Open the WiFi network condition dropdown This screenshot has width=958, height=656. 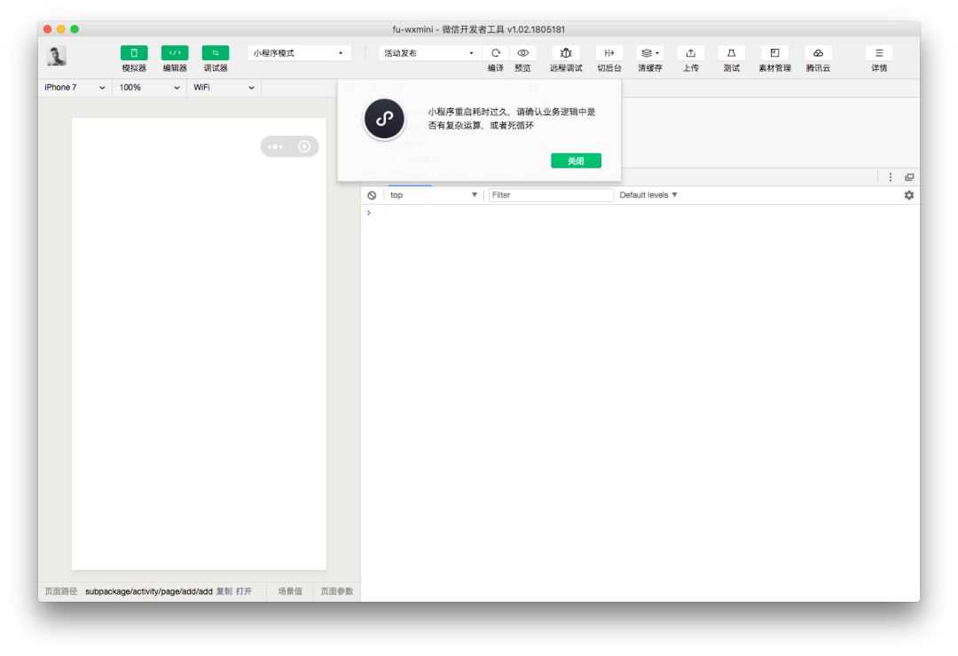[x=222, y=87]
